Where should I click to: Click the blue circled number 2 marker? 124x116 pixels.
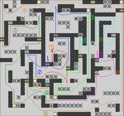(x=40, y=72)
